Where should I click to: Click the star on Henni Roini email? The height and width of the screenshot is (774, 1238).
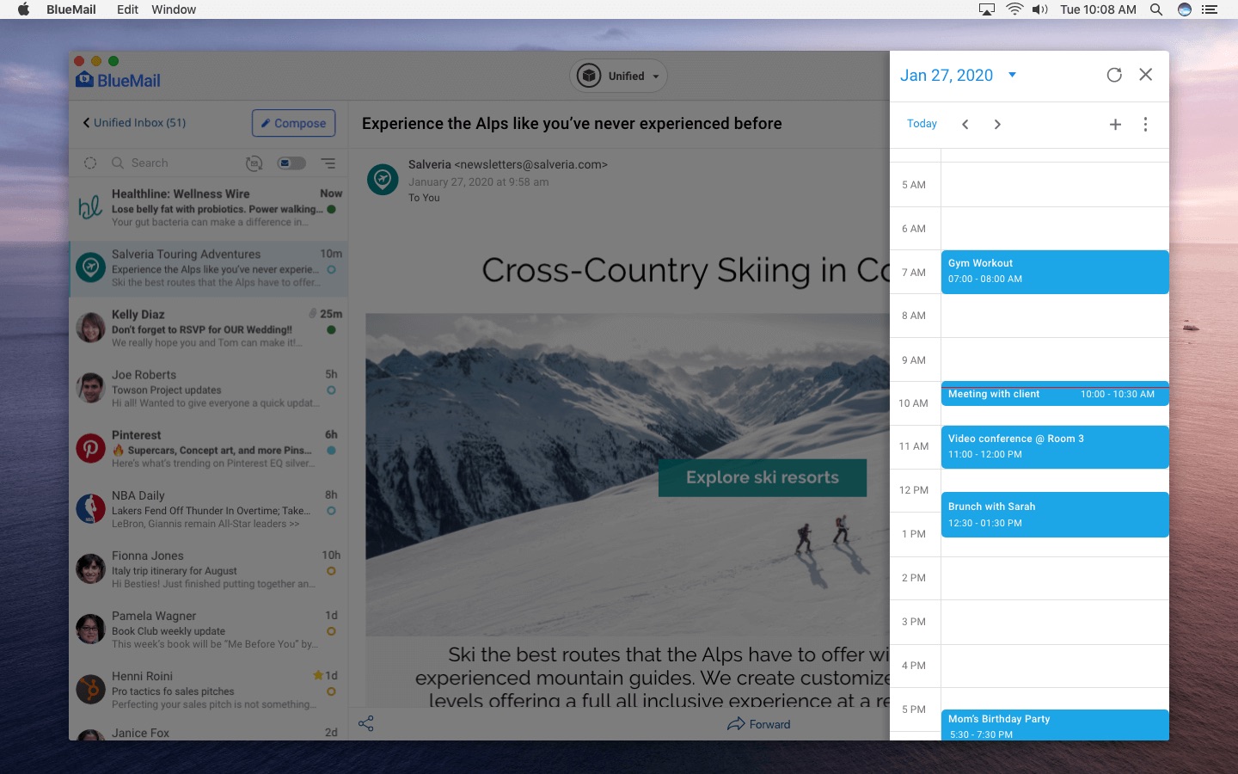tap(318, 675)
